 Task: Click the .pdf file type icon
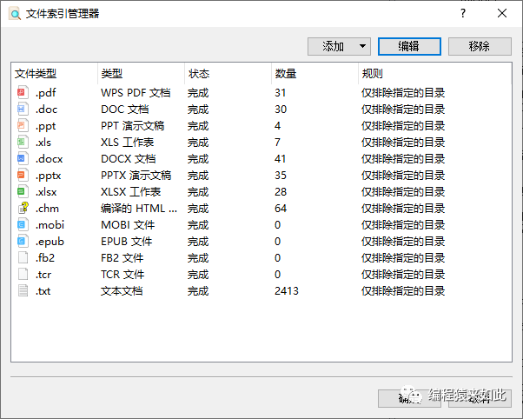23,92
